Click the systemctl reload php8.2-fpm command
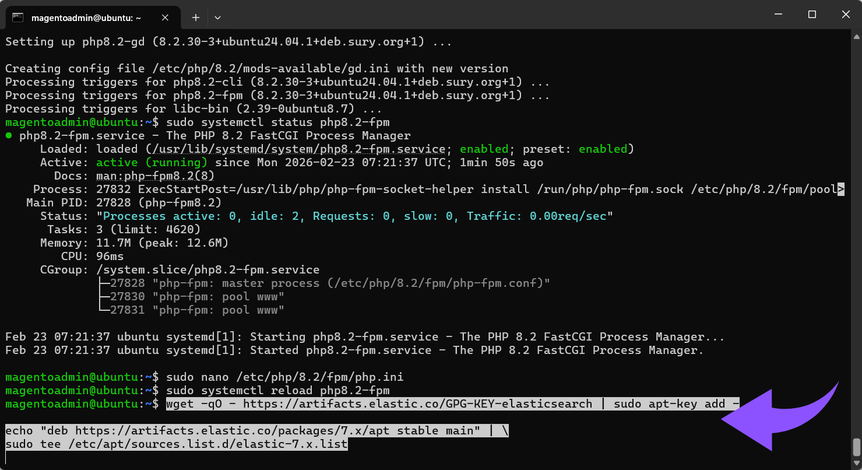862x470 pixels. 277,391
